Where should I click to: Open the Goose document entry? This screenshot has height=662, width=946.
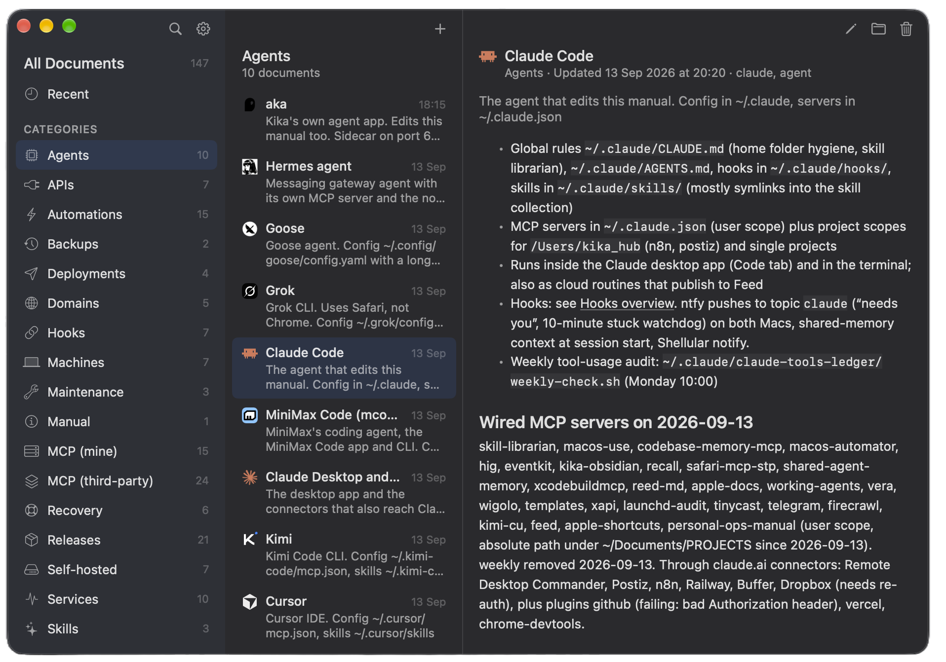point(344,244)
